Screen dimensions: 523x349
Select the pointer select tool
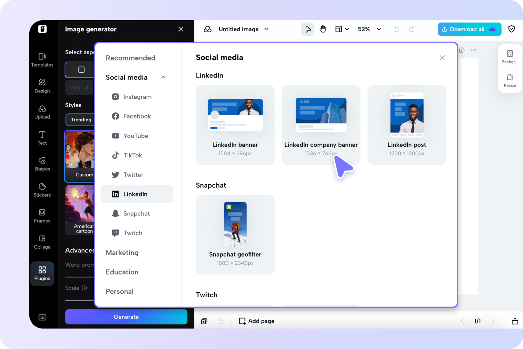(x=308, y=29)
